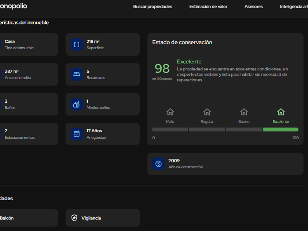308x231 pixels.
Task: Click the Recámaras bed icon
Action: coord(77,74)
